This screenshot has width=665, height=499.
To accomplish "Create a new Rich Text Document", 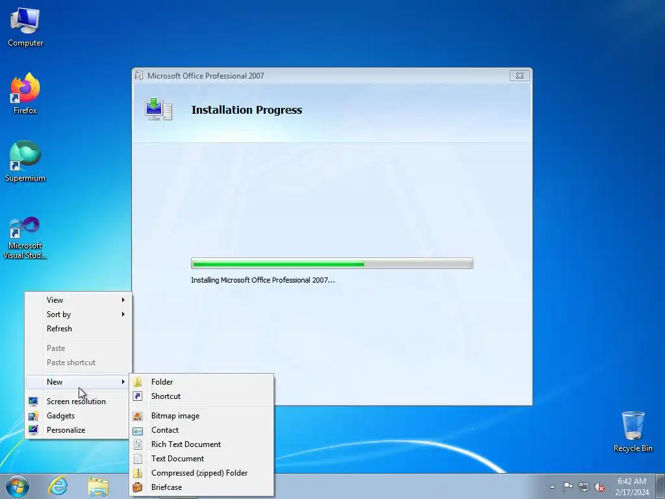I will coord(201,444).
